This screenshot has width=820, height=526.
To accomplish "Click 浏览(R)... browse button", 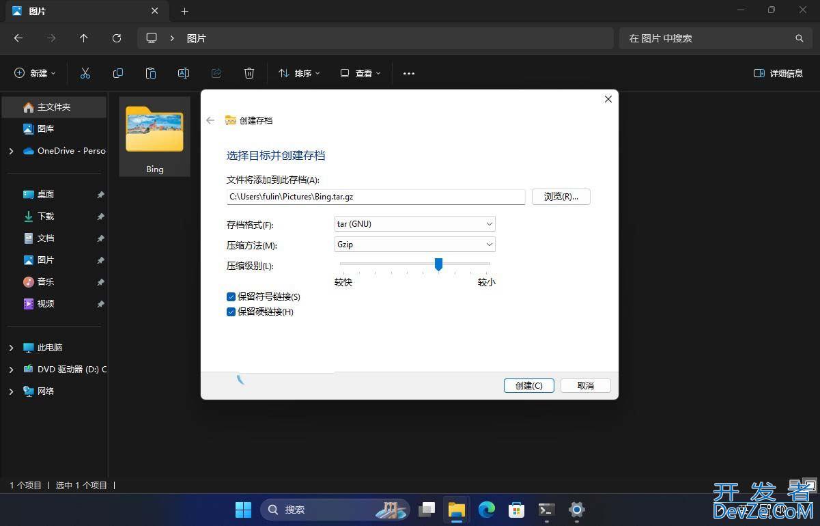I will pos(561,197).
